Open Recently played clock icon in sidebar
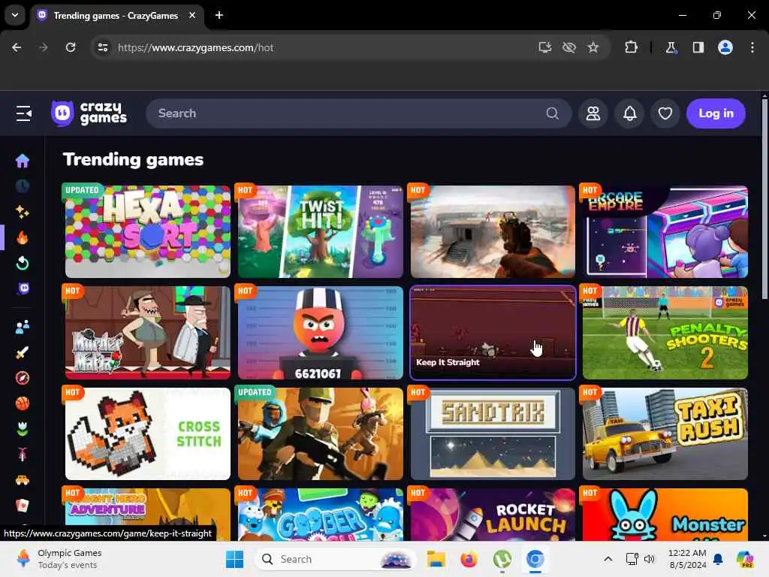 pyautogui.click(x=22, y=186)
